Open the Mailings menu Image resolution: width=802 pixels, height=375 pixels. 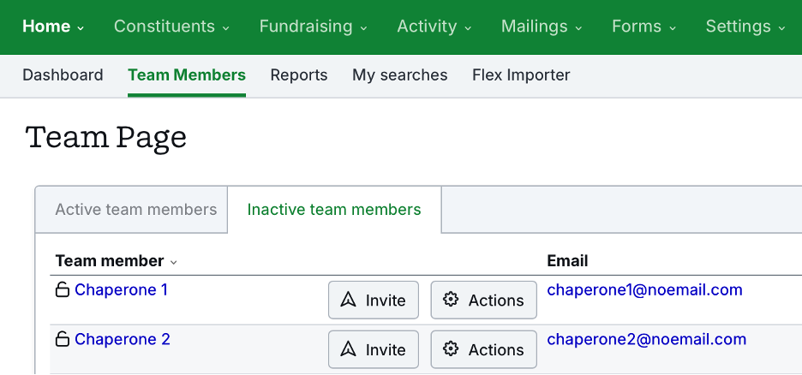(542, 27)
